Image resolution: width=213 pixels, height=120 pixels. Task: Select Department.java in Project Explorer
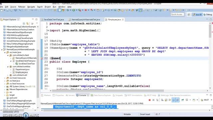[x=22, y=69]
